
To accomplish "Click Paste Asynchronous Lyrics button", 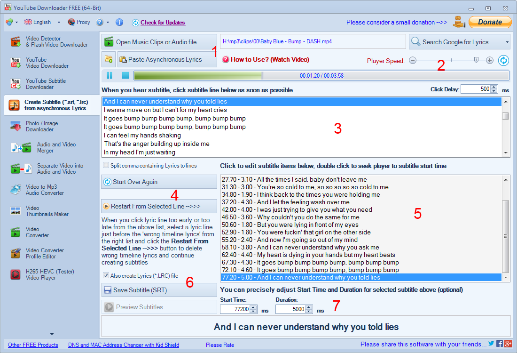I will [167, 59].
